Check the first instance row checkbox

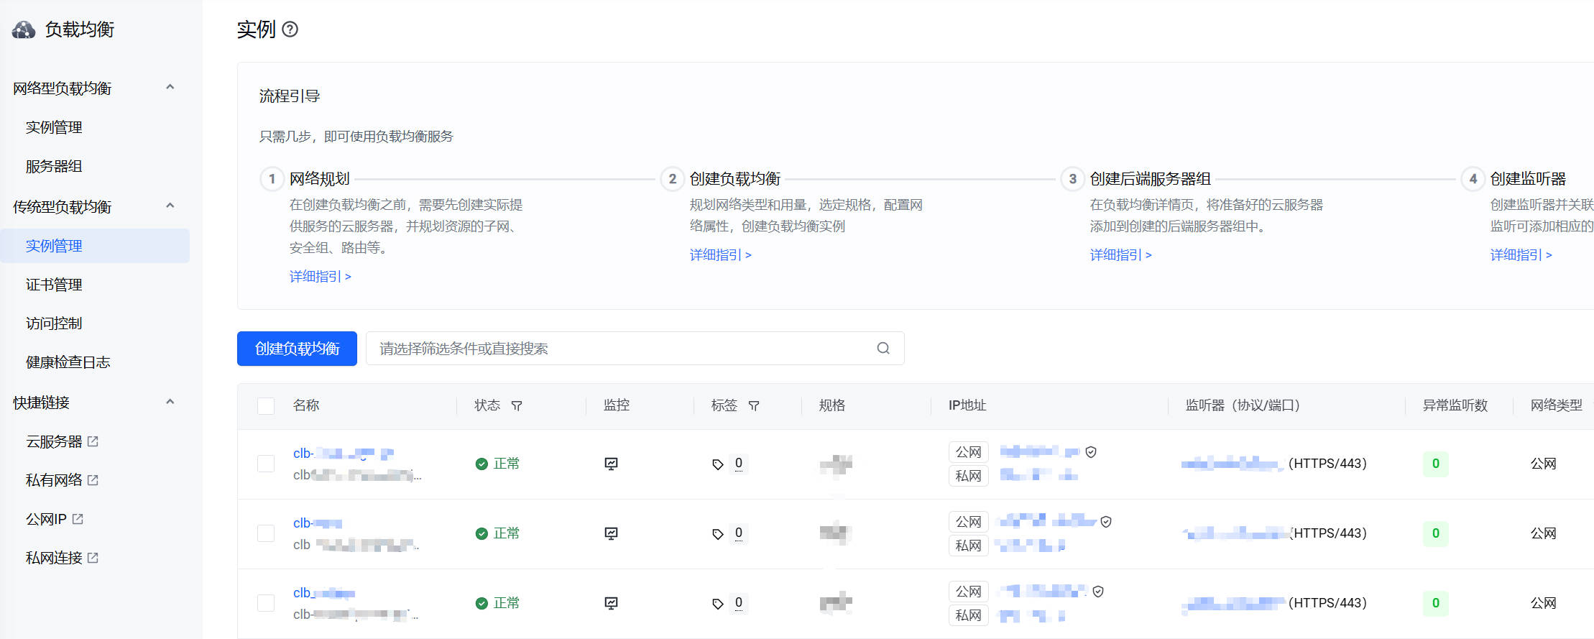pos(266,464)
